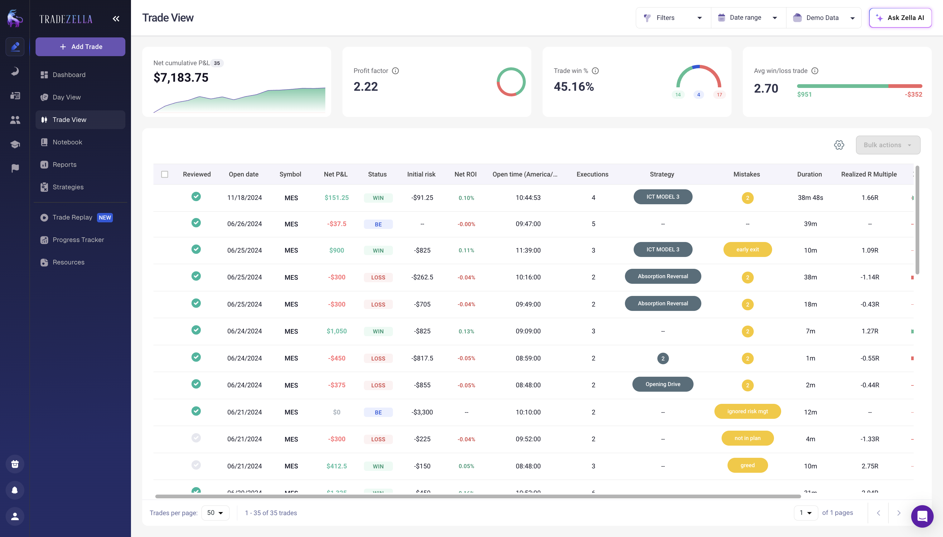Open the user profile icon
Image resolution: width=943 pixels, height=537 pixels.
pos(15,516)
